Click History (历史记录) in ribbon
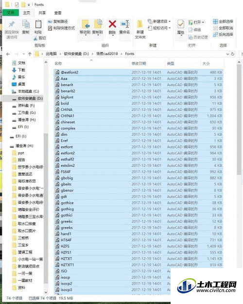The image size is (243, 304). pos(198,37)
